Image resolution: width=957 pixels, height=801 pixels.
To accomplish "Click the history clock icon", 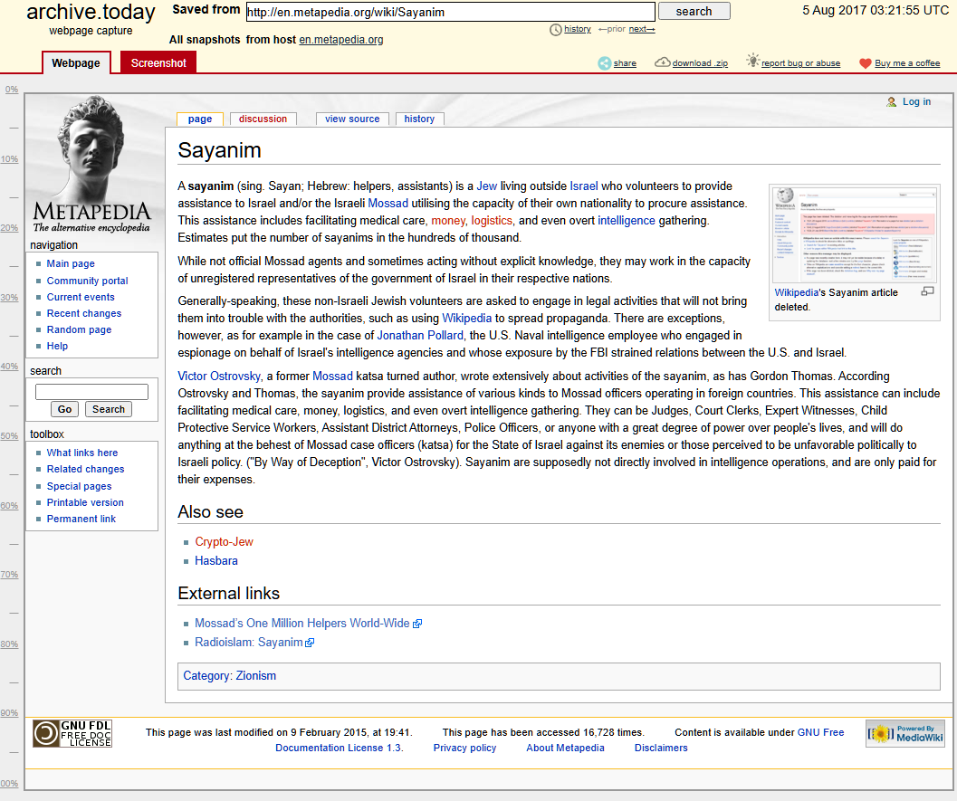I will click(x=555, y=29).
